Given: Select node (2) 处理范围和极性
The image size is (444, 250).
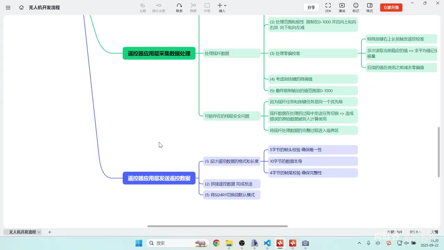Looking at the screenshot, I should point(313,25).
